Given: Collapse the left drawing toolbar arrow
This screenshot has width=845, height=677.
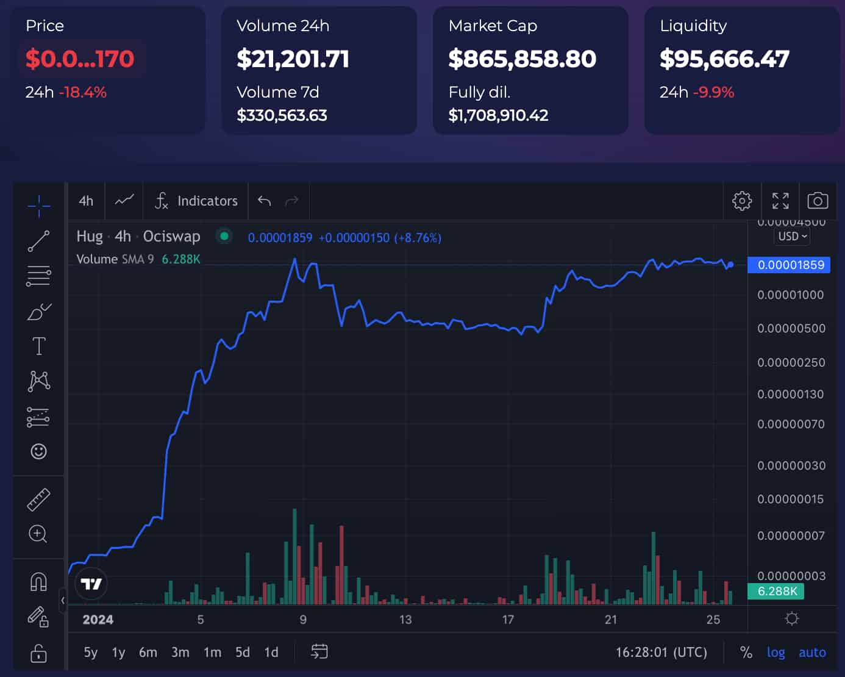Looking at the screenshot, I should 63,601.
